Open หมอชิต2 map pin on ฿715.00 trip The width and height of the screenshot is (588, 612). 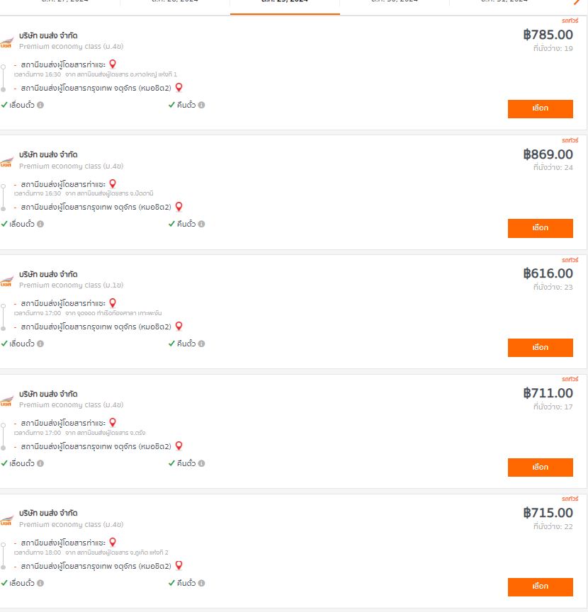(179, 565)
